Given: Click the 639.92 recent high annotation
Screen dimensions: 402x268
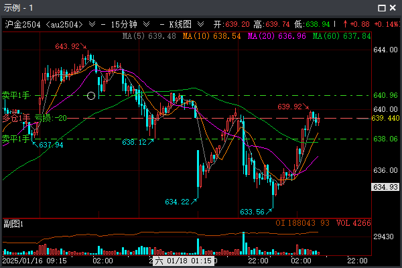Looking at the screenshot, I should pyautogui.click(x=289, y=107).
